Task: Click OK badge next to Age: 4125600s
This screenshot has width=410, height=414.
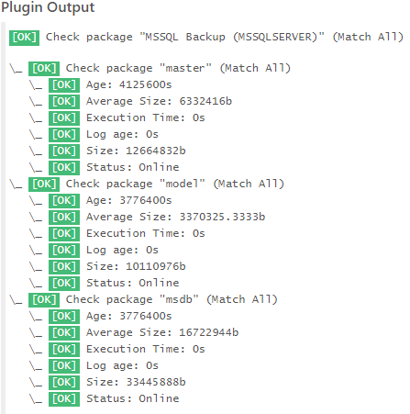Action: 64,84
